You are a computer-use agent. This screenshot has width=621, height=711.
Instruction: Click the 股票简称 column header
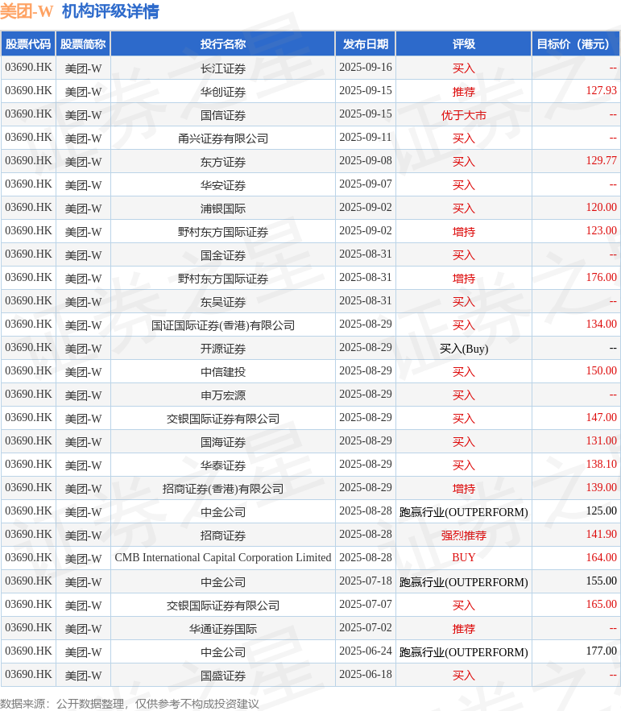click(x=83, y=44)
